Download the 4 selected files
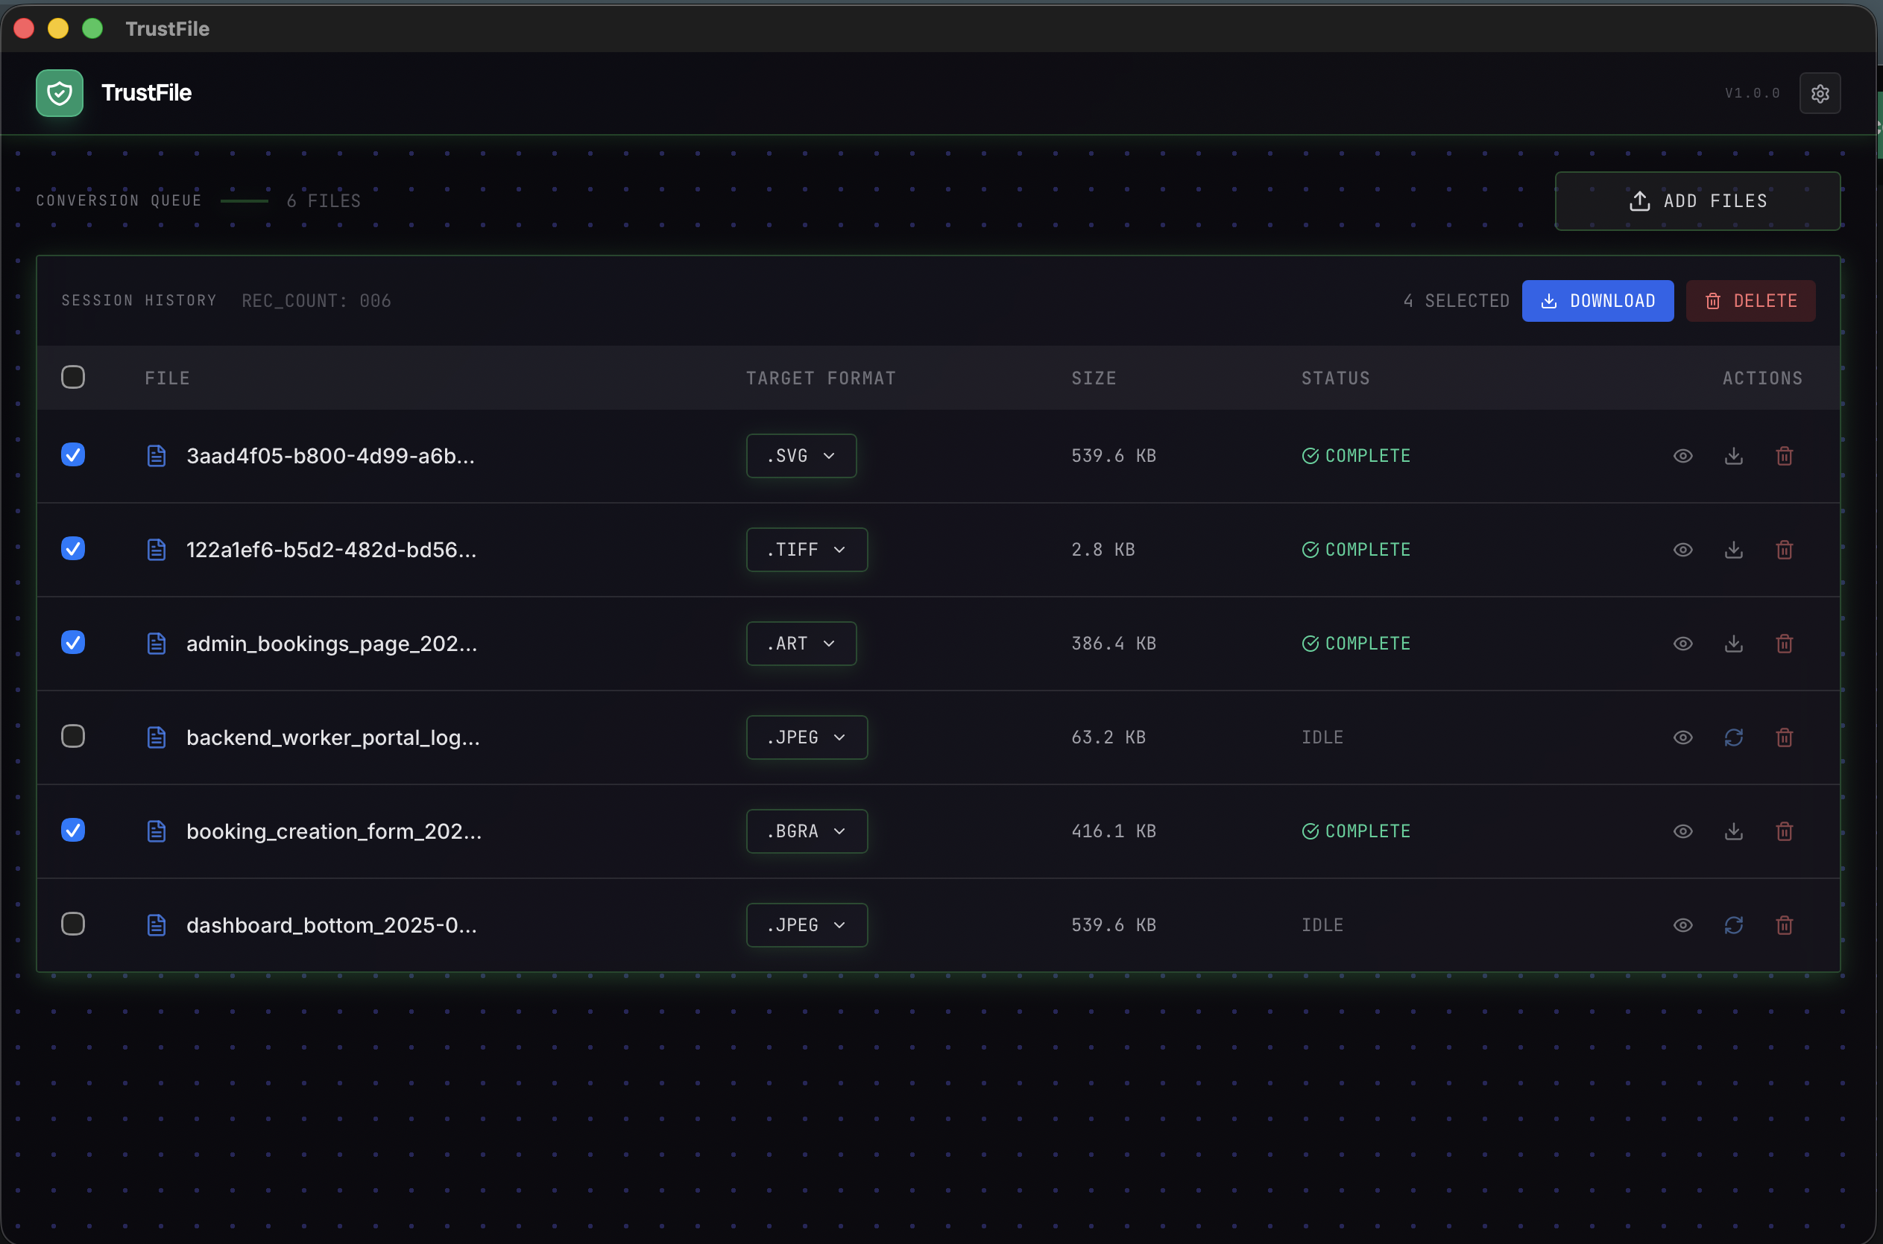Screen dimensions: 1883x1244 pos(1597,300)
